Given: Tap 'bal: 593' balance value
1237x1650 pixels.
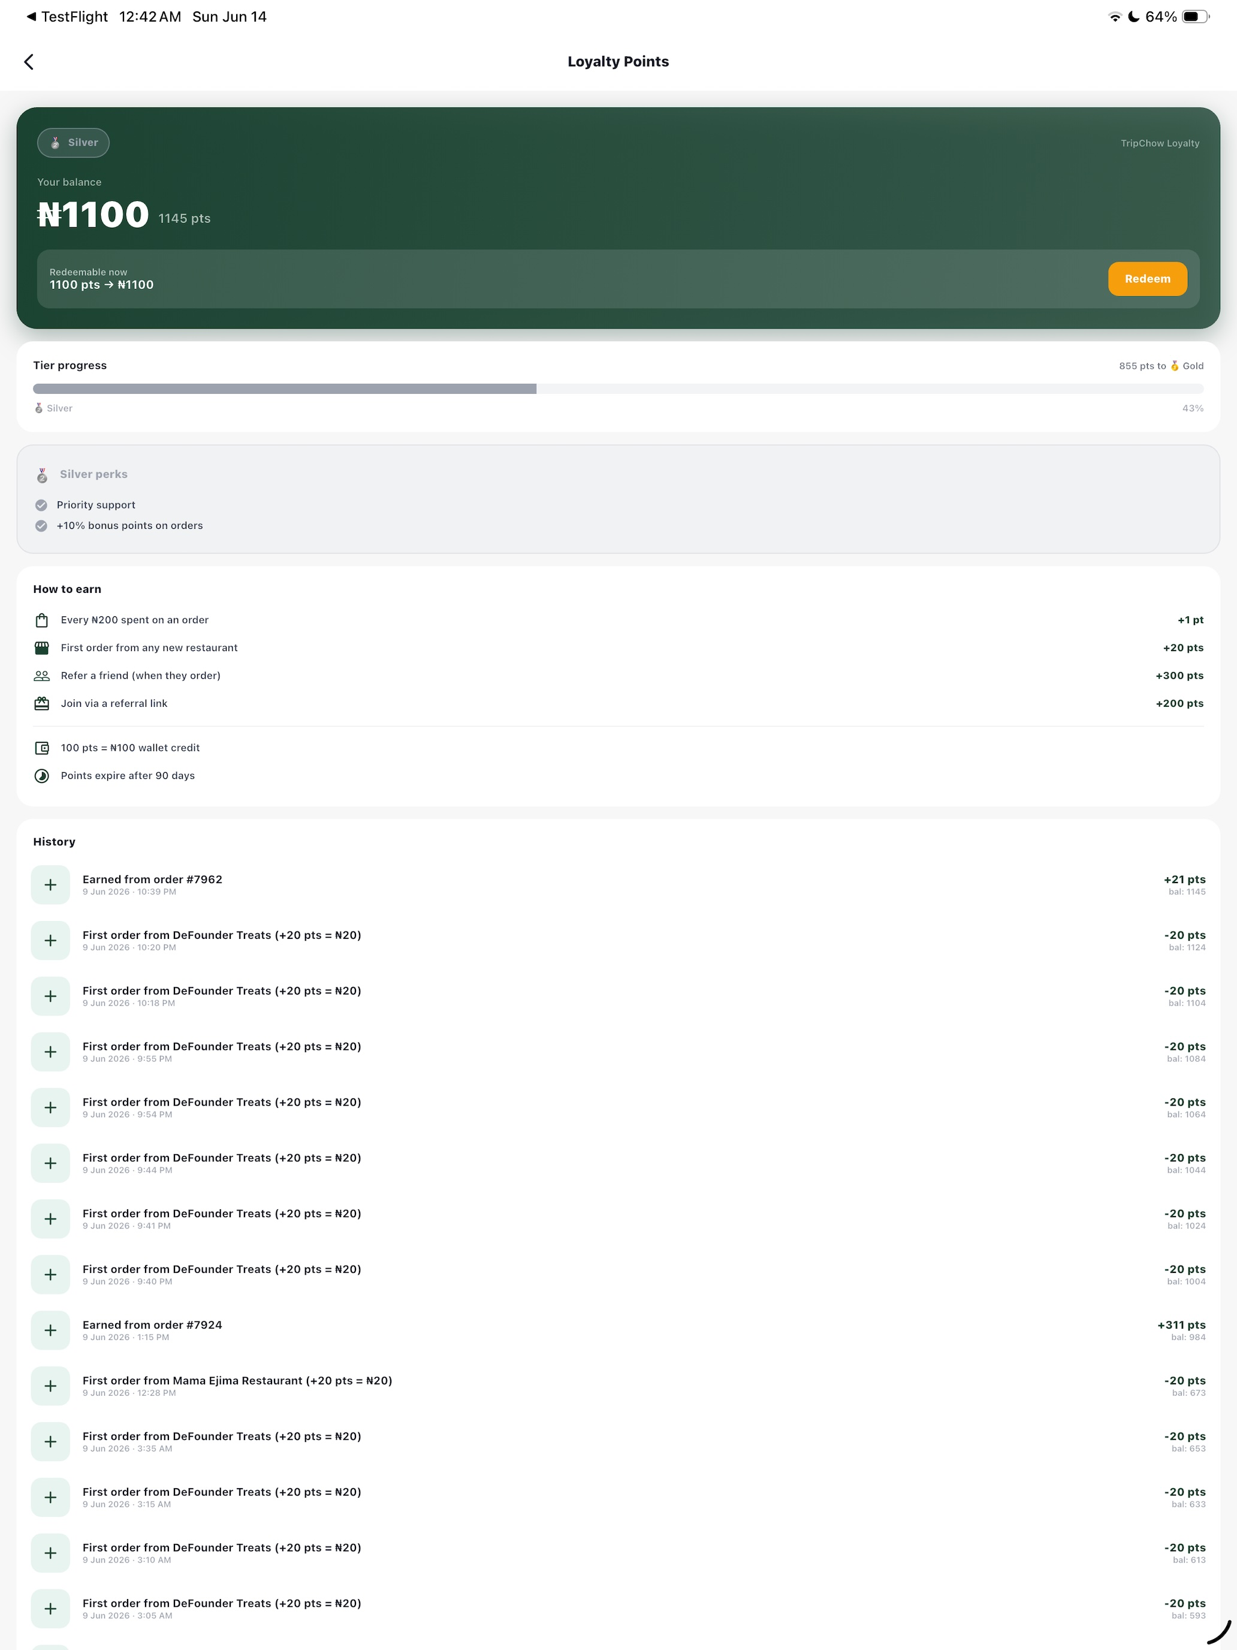Looking at the screenshot, I should (x=1188, y=1616).
